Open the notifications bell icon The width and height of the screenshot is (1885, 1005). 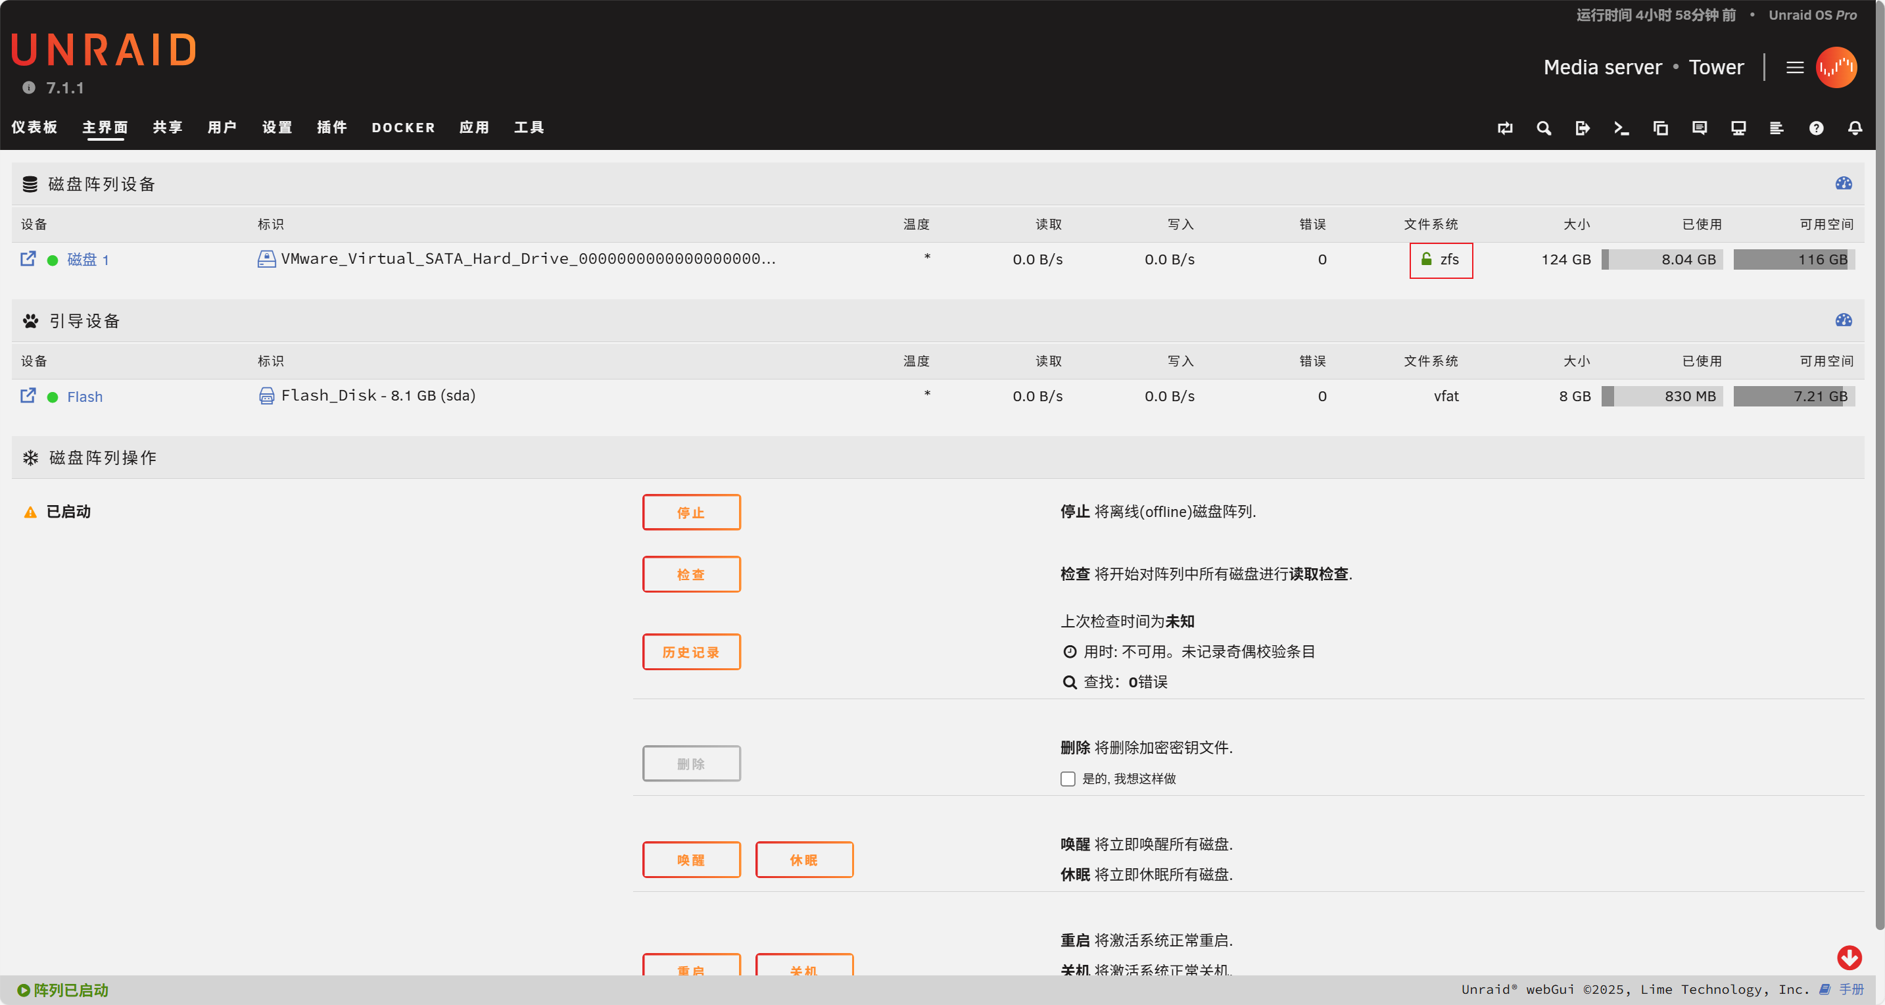pos(1854,128)
